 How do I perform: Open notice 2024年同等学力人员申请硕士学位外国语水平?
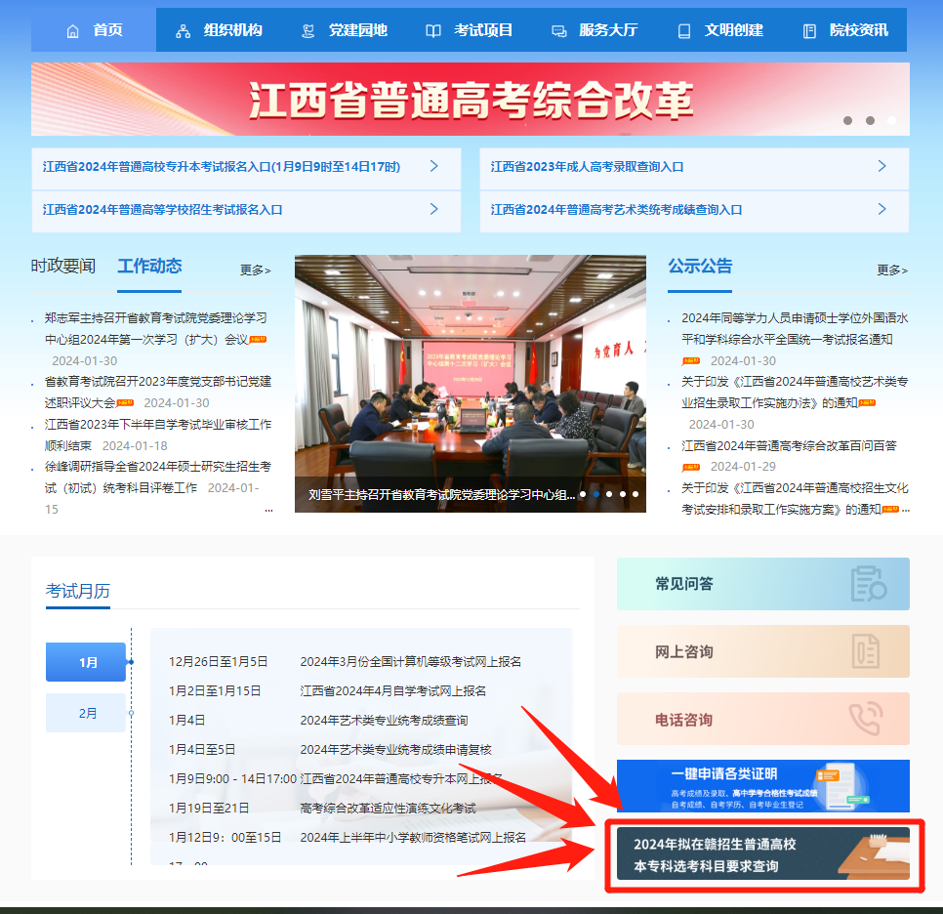[795, 328]
